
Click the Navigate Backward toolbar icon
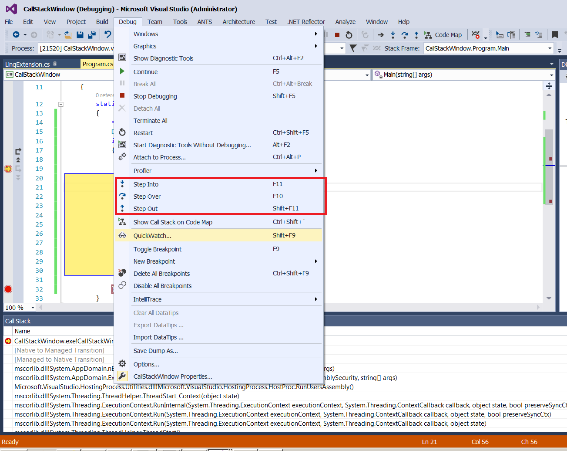click(16, 34)
